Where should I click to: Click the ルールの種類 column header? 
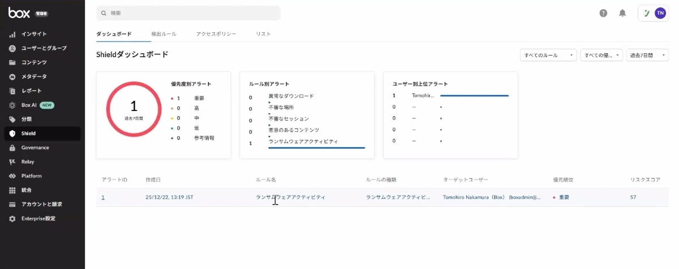pyautogui.click(x=381, y=180)
